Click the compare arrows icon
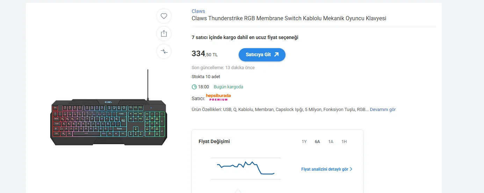 tap(164, 52)
